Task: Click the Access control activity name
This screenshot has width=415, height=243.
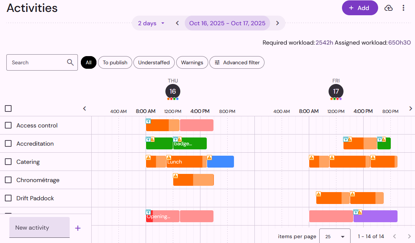Action: tap(37, 125)
